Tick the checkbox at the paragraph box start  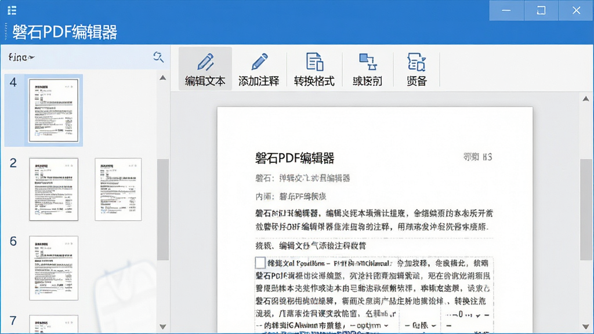click(x=260, y=263)
